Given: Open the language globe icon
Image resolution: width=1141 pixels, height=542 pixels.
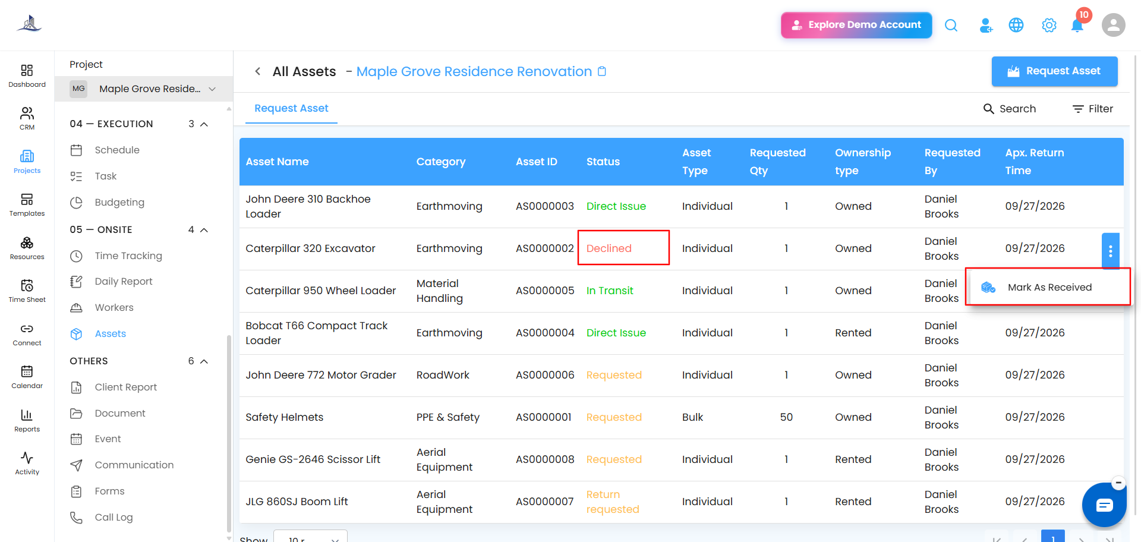Looking at the screenshot, I should (1016, 25).
